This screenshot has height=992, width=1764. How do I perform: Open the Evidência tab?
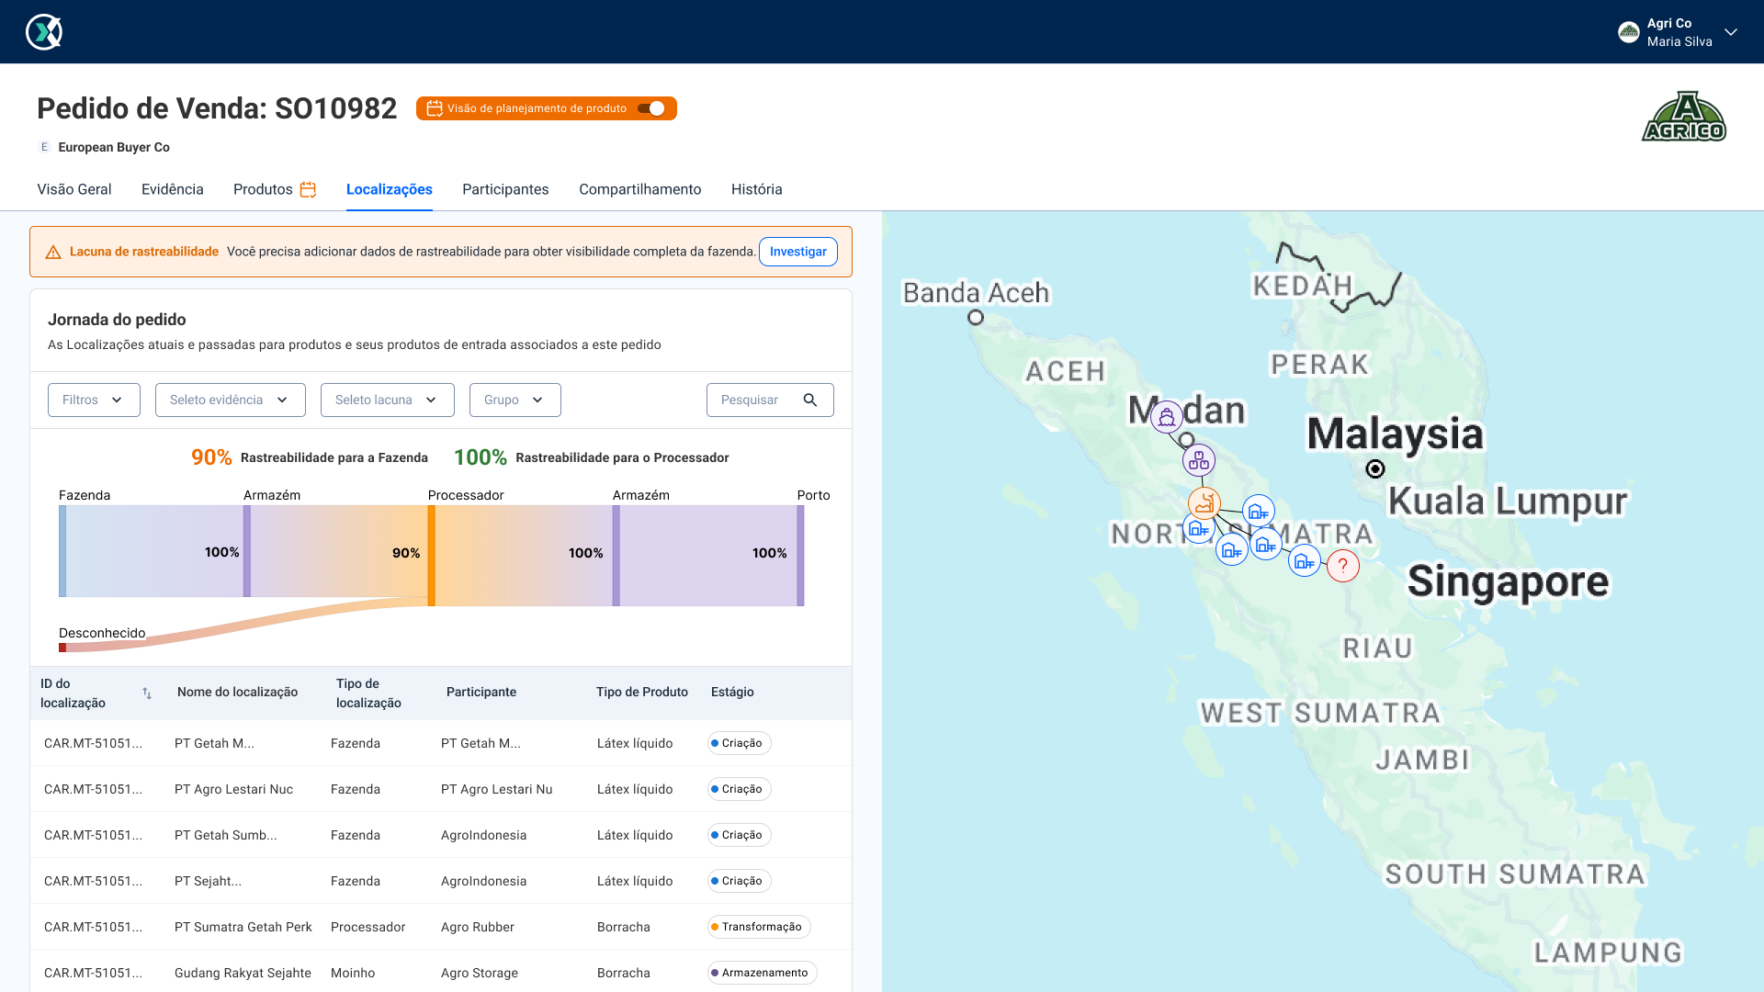point(172,189)
